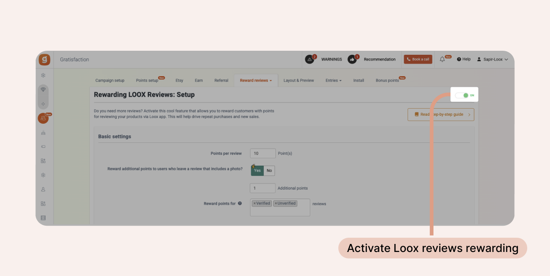Viewport: 550px width, 276px height.
Task: Go to the Referral tab
Action: 221,81
